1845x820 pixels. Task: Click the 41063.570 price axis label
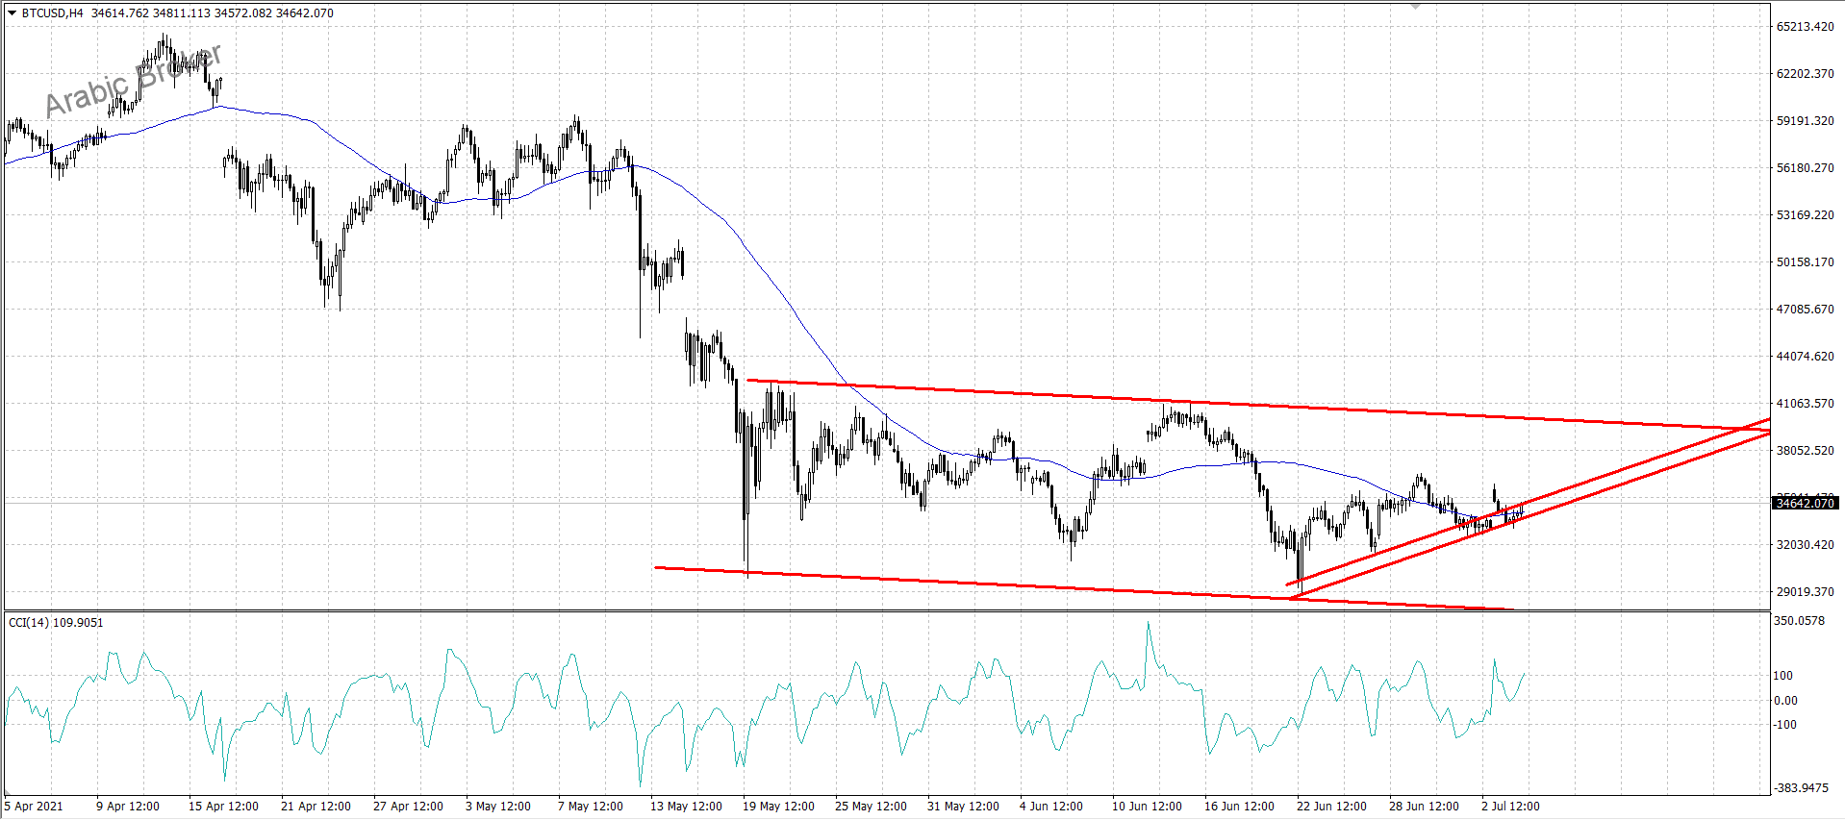[1805, 404]
